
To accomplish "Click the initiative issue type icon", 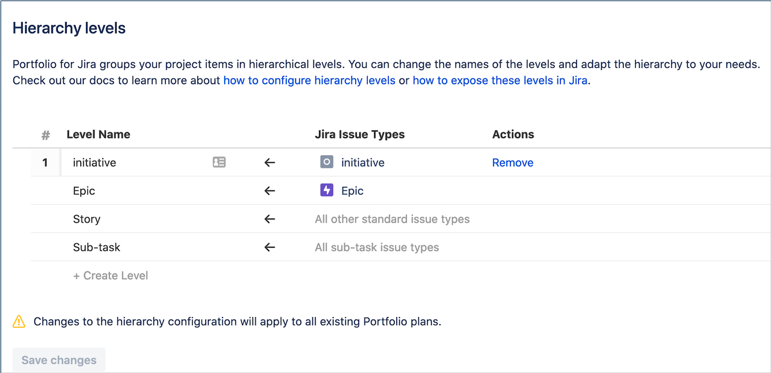I will click(327, 162).
